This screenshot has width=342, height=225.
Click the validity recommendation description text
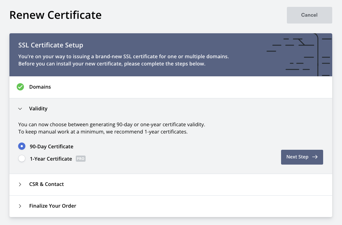pyautogui.click(x=111, y=128)
